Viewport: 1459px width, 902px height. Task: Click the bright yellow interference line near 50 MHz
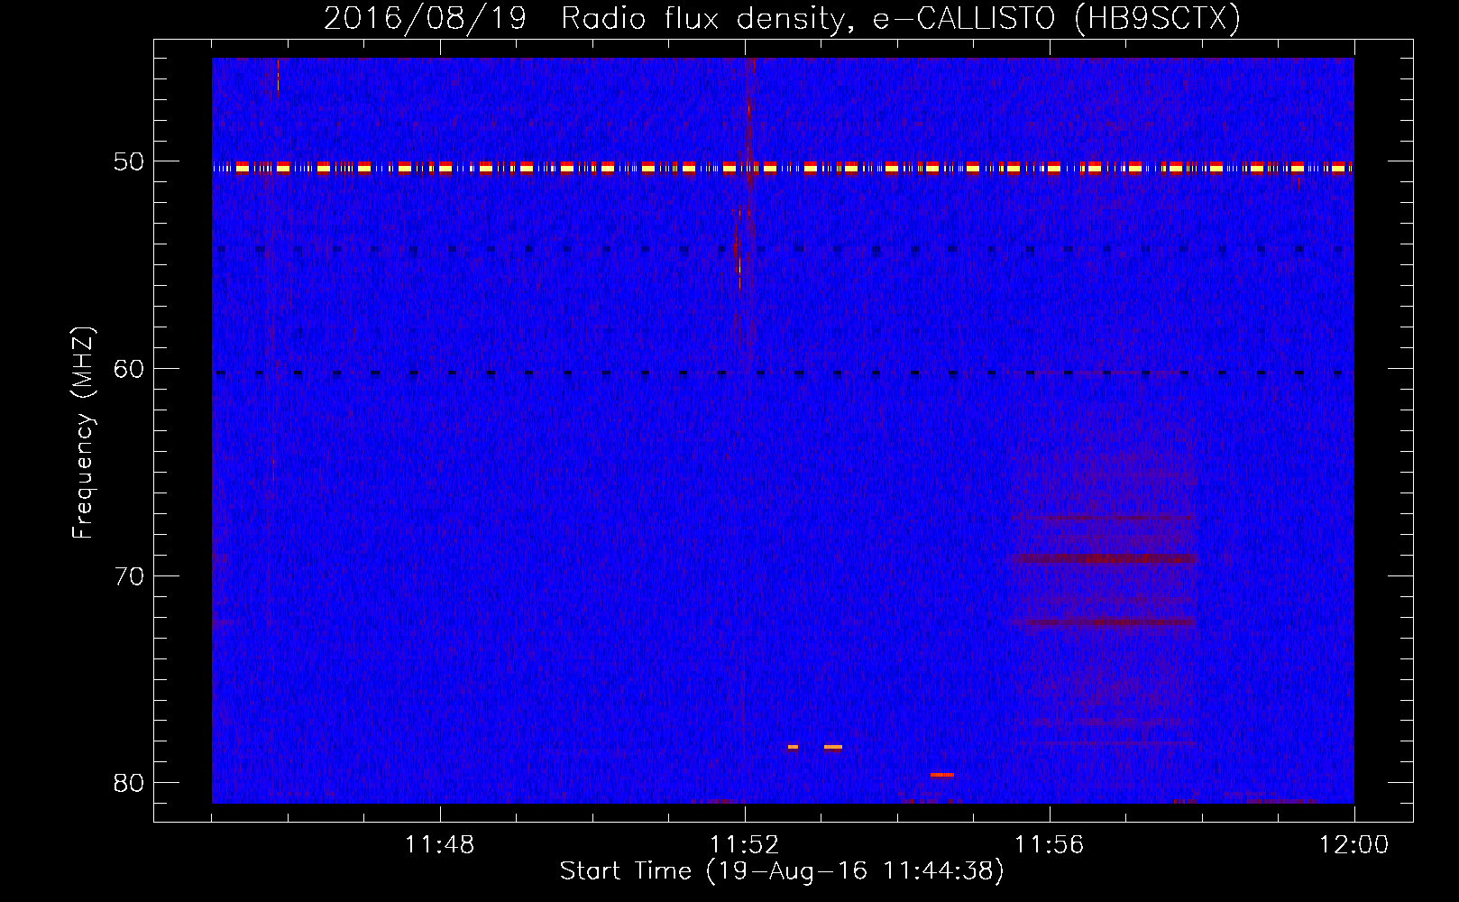(x=783, y=168)
